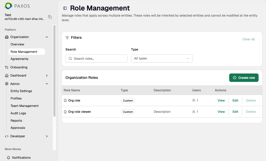Click users icon in Org role viewer row
Image resolution: width=266 pixels, height=161 pixels.
tap(194, 112)
